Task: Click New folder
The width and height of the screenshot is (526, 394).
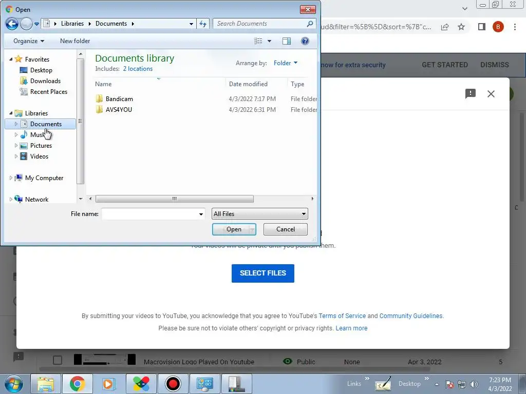Action: coord(75,41)
